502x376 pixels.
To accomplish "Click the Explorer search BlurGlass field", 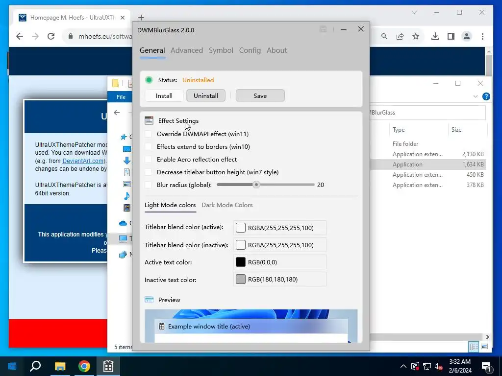I will (427, 113).
